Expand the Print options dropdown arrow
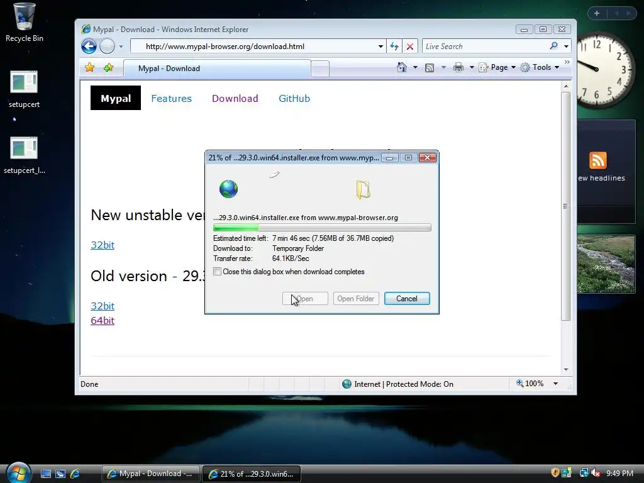The image size is (644, 483). coord(472,67)
